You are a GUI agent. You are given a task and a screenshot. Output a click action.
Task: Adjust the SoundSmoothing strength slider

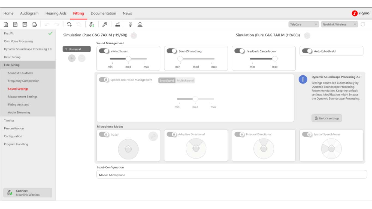click(x=196, y=59)
